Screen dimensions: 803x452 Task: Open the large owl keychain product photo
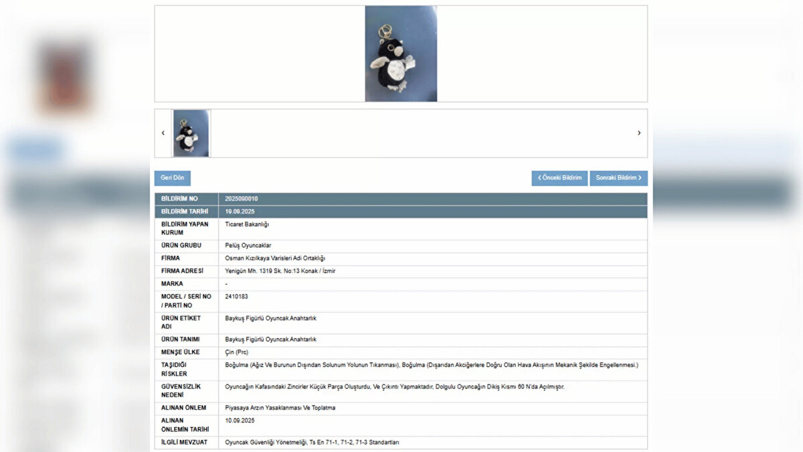(401, 54)
